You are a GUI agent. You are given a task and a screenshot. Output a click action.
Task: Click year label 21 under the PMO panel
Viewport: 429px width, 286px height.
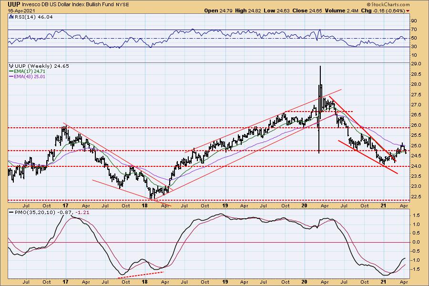pyautogui.click(x=384, y=282)
